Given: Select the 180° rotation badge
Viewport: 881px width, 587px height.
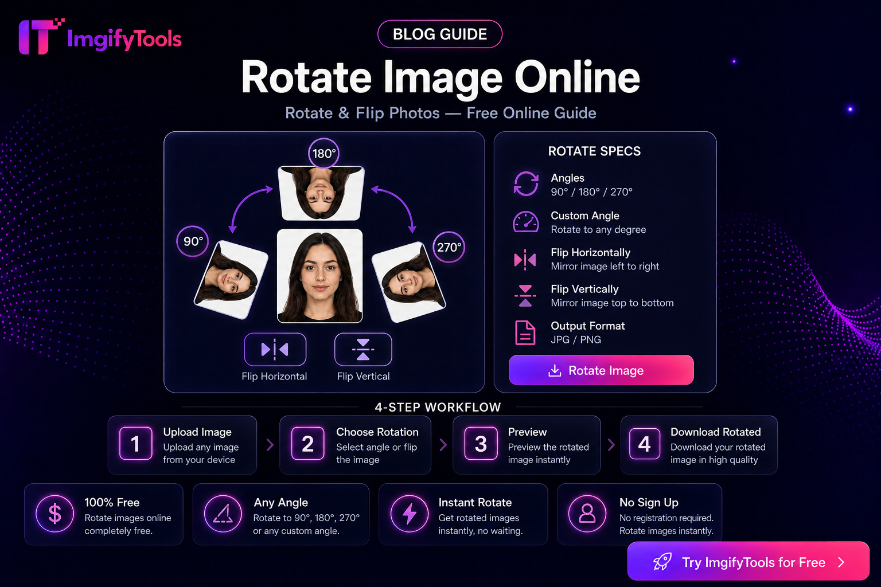Looking at the screenshot, I should (324, 153).
